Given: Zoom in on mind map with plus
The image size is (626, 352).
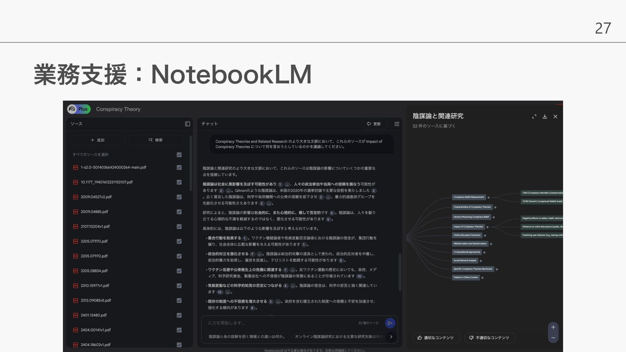Looking at the screenshot, I should 553,327.
